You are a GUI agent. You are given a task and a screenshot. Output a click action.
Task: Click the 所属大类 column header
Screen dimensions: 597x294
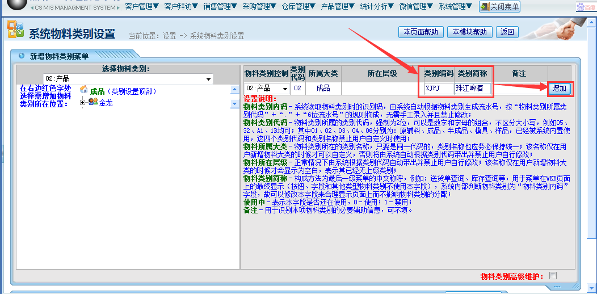tap(323, 73)
